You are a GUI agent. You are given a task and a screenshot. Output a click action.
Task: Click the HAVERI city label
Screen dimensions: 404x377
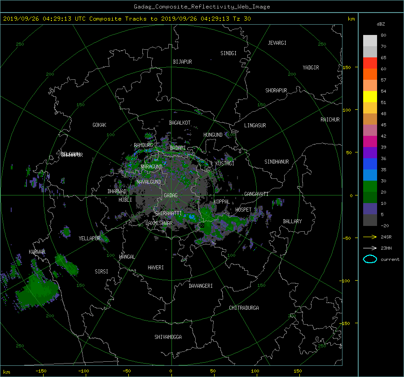click(x=156, y=268)
